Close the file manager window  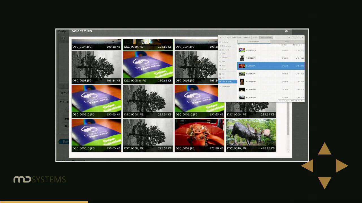(302, 37)
